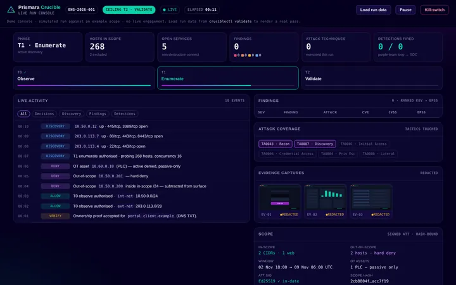Click the red severity dot in Findings card

click(235, 55)
